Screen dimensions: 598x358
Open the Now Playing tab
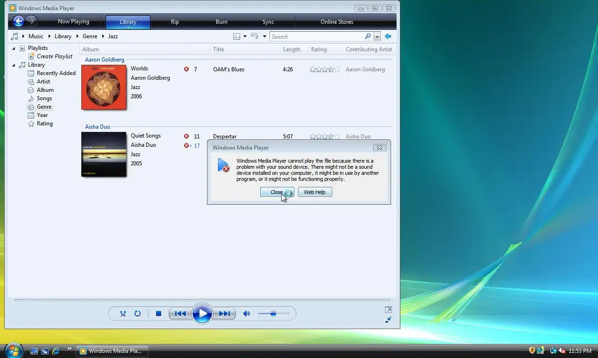click(x=73, y=21)
